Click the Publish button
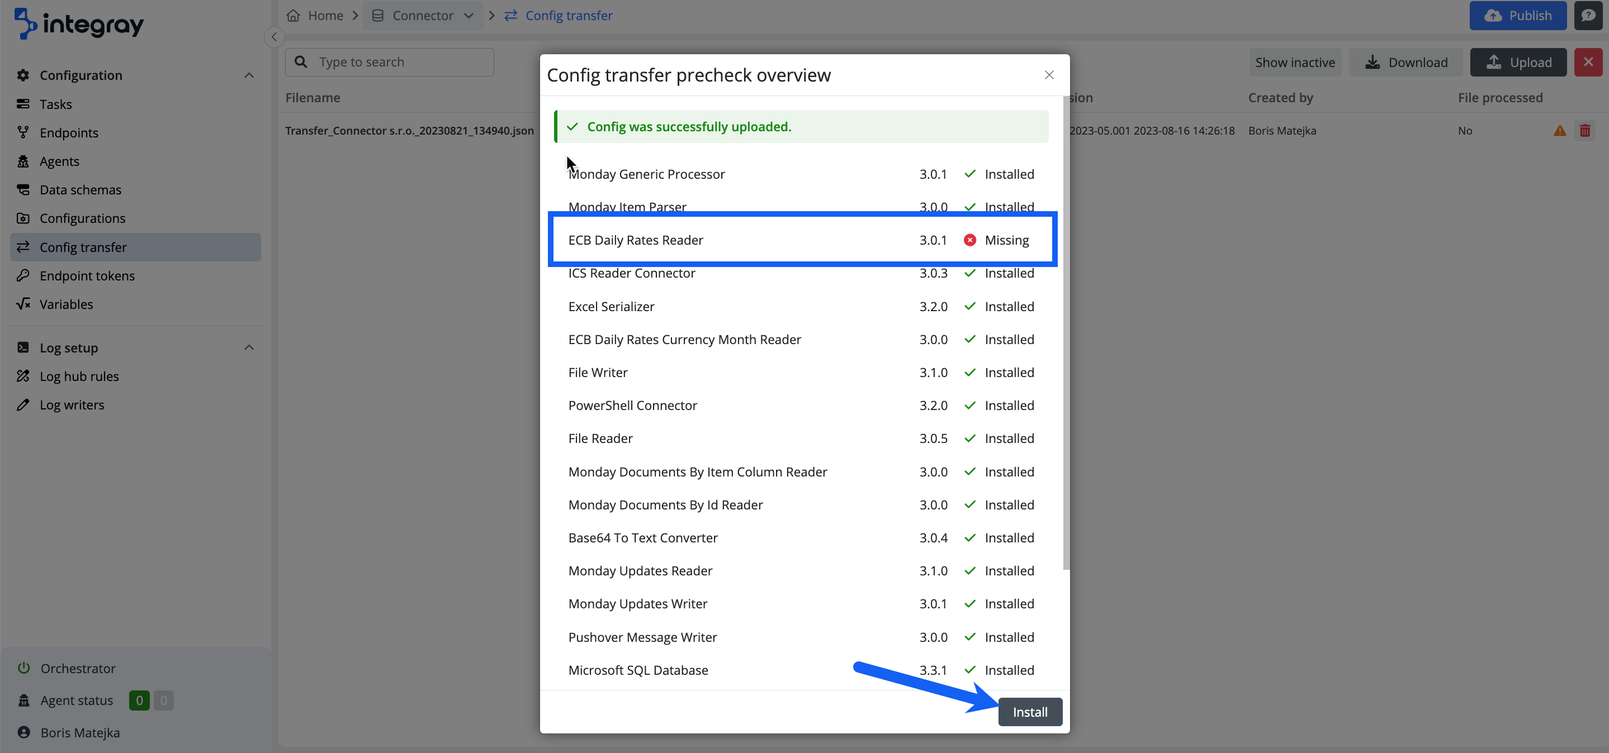 [x=1518, y=16]
